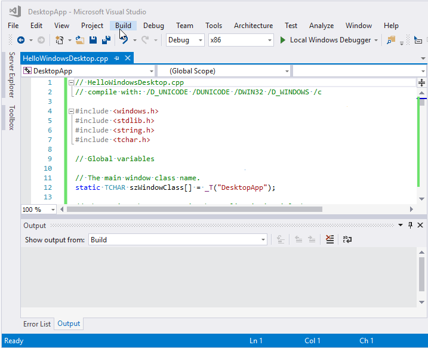Open the Server Explorer side panel
428x348 pixels.
pos(11,75)
